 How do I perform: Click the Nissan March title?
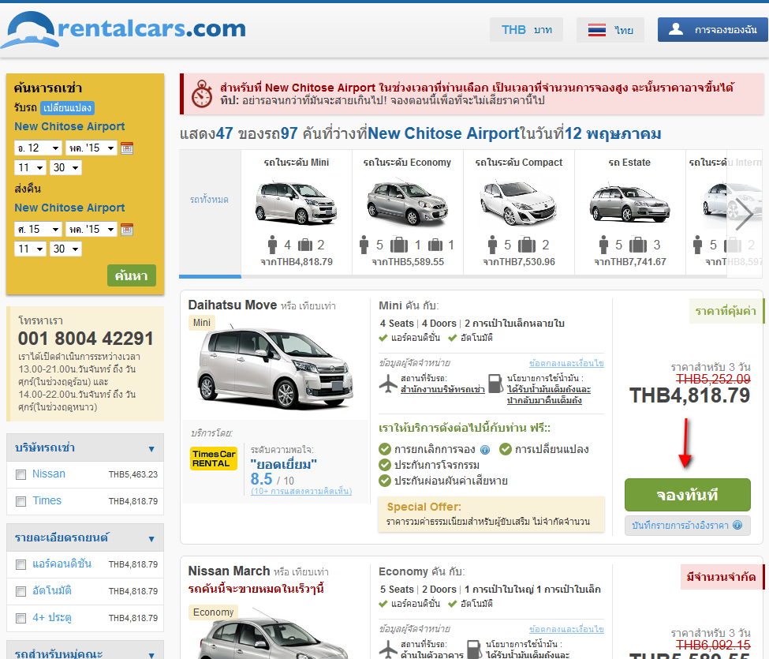tap(229, 571)
